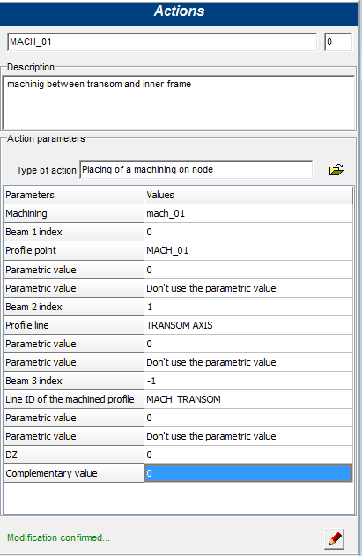Select the Beam 2 index value cell
362x556 pixels.
248,307
